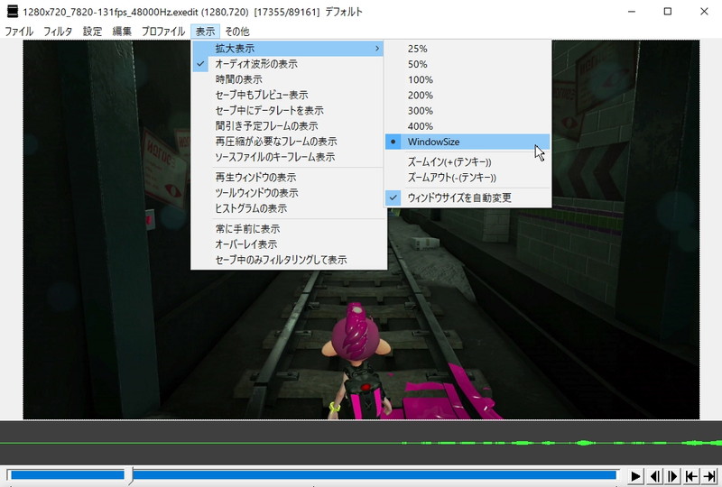The height and width of the screenshot is (487, 722).
Task: Toggle ウィンドウサイズを自動変更
Action: tap(467, 198)
